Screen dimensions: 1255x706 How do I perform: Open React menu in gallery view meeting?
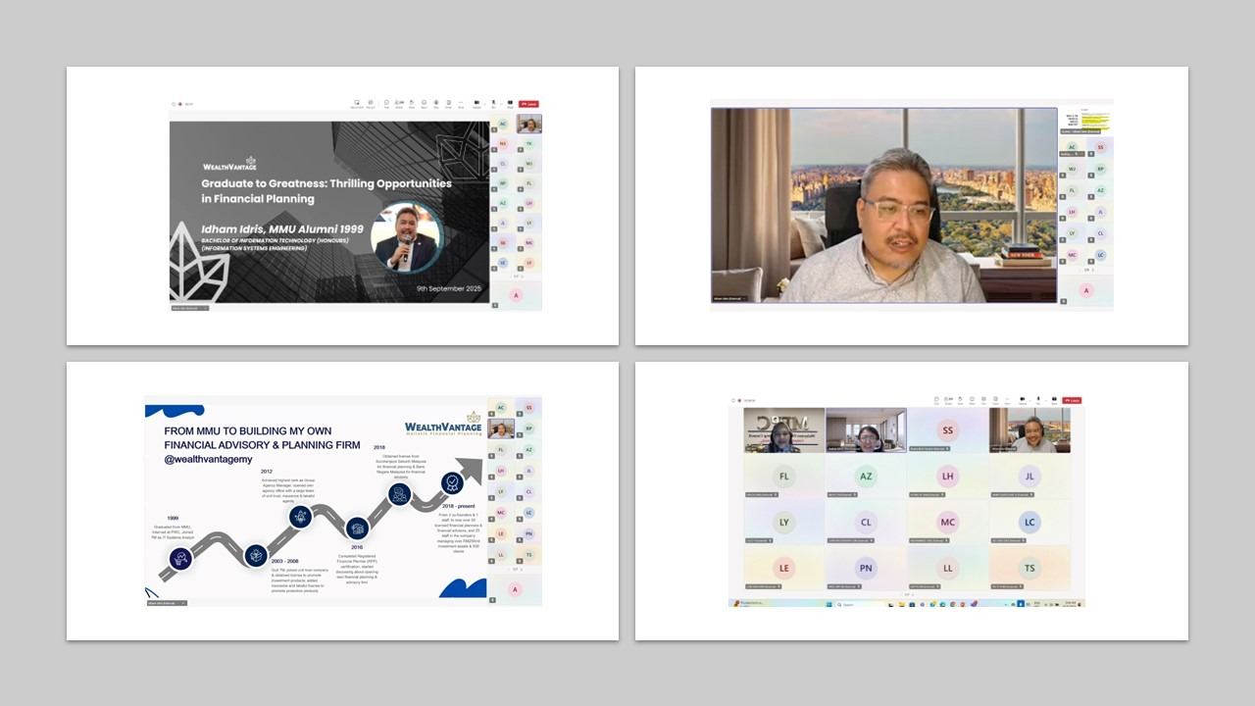tap(973, 400)
